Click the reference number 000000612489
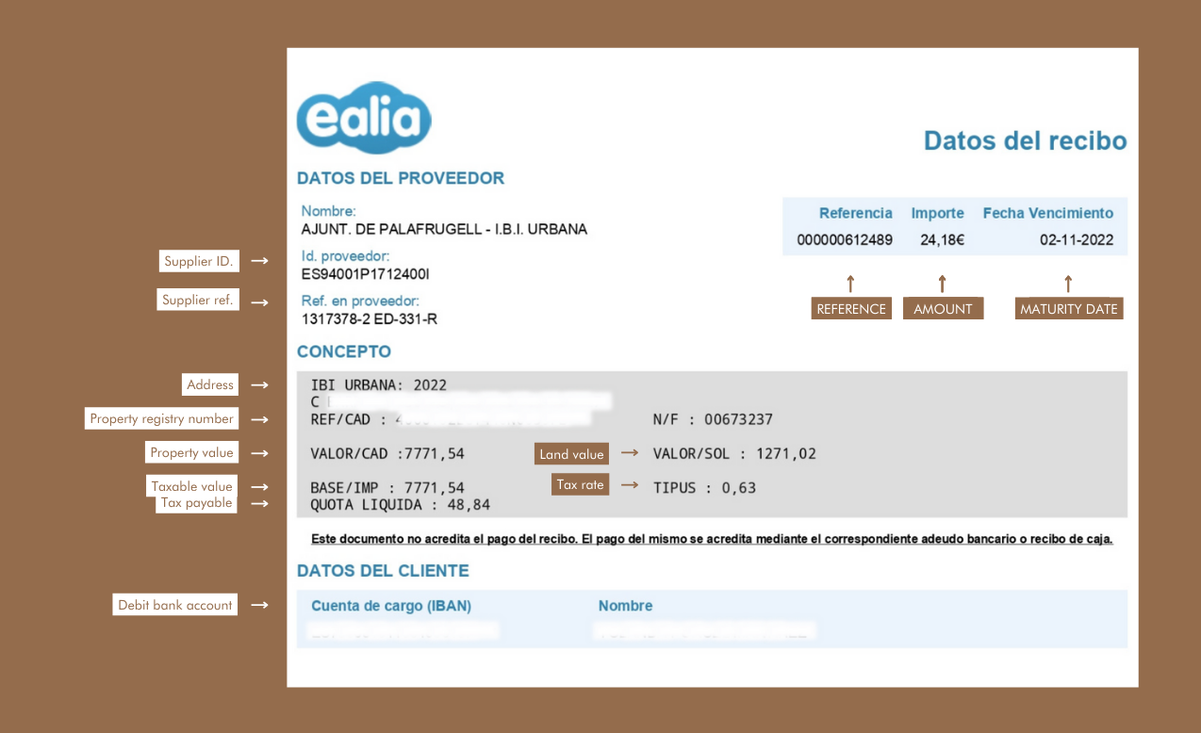The image size is (1201, 733). pos(845,240)
